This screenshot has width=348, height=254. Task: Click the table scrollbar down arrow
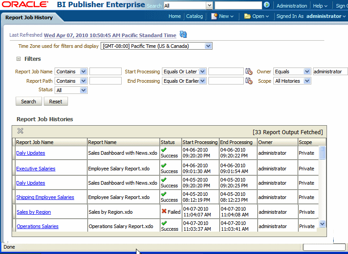322,224
